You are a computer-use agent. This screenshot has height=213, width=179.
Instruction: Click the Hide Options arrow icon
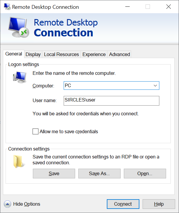click(x=7, y=204)
